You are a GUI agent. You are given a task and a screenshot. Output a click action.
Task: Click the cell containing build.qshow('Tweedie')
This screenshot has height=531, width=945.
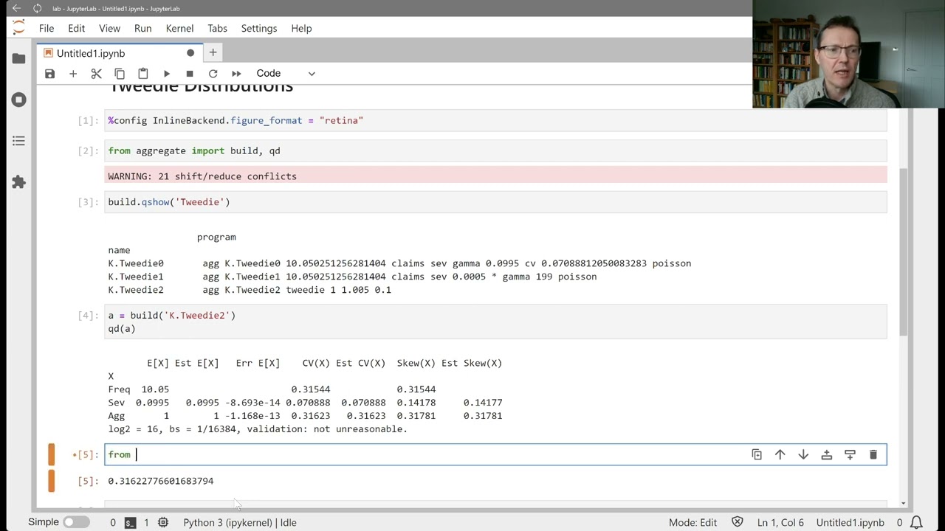[x=495, y=202]
